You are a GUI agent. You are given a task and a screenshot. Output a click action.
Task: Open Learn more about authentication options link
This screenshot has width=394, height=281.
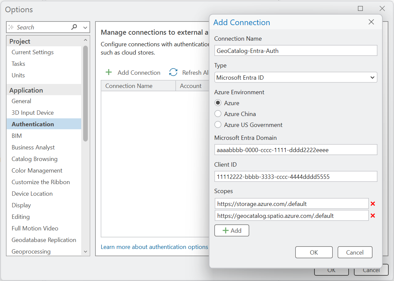click(154, 247)
